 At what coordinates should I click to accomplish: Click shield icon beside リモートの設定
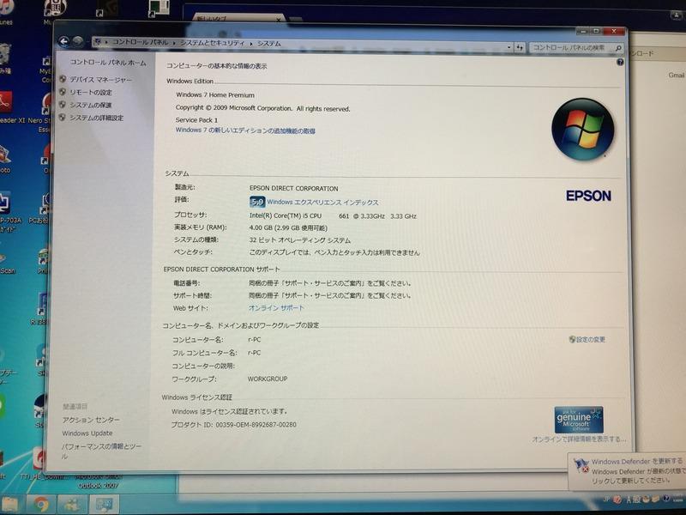63,92
